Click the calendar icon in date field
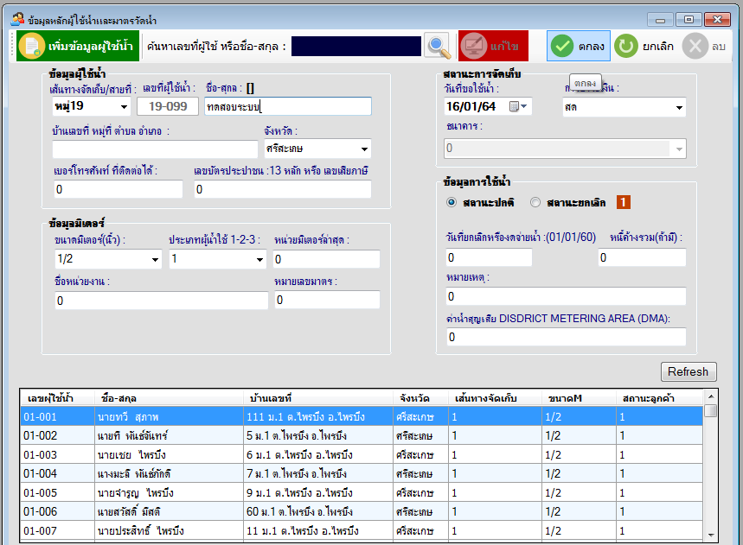The height and width of the screenshot is (545, 743). click(x=515, y=107)
